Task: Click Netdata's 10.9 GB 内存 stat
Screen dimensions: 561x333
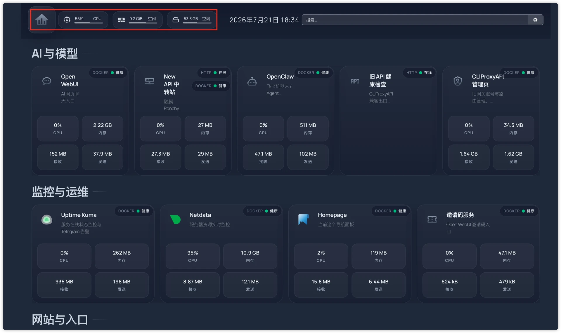Action: click(250, 256)
